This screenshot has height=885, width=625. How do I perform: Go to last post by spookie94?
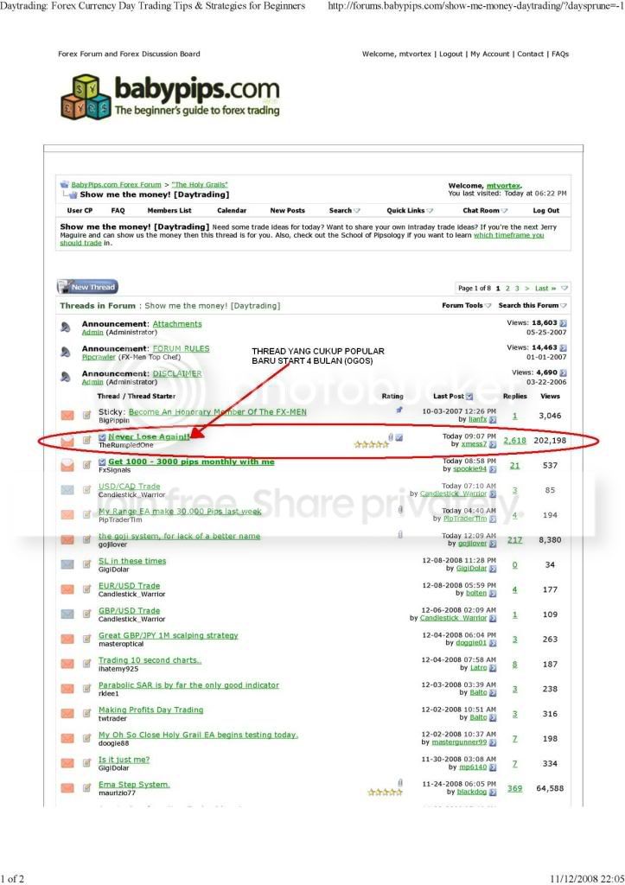[x=493, y=469]
